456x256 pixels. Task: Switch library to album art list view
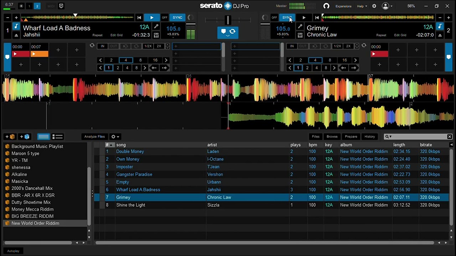click(57, 137)
